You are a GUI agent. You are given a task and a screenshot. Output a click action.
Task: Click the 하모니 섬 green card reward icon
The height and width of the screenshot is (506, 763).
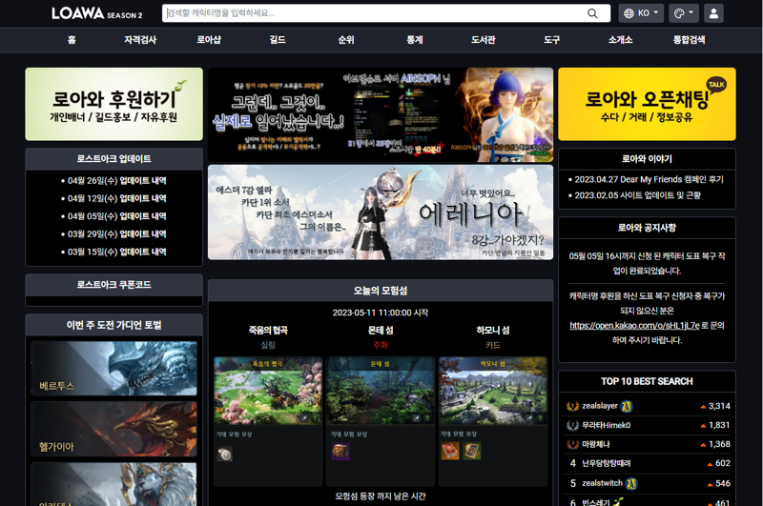click(471, 451)
